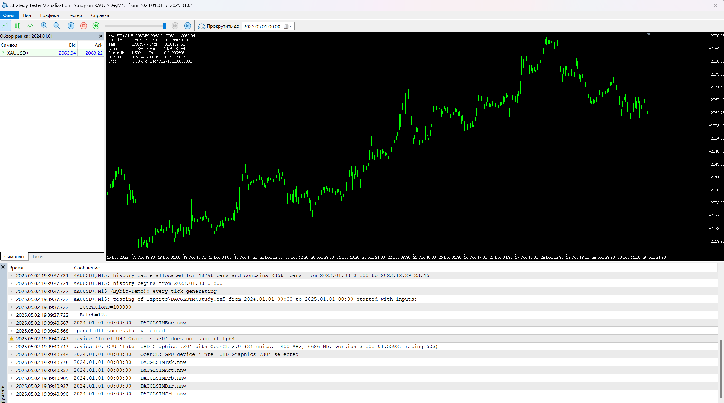The height and width of the screenshot is (403, 724).
Task: Click the 2088.85 price scale label
Action: point(717,36)
